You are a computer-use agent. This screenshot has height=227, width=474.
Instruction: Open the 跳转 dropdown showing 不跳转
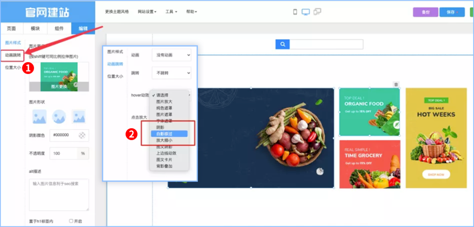point(171,73)
